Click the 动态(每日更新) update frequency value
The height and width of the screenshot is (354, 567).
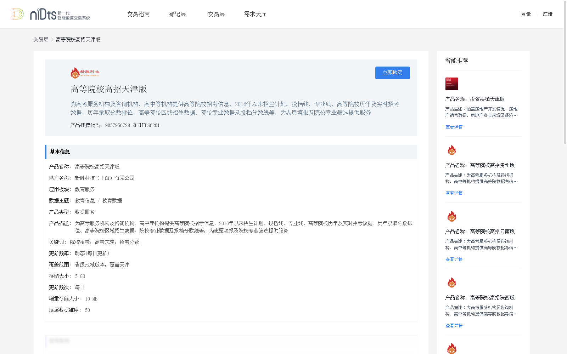pos(92,253)
